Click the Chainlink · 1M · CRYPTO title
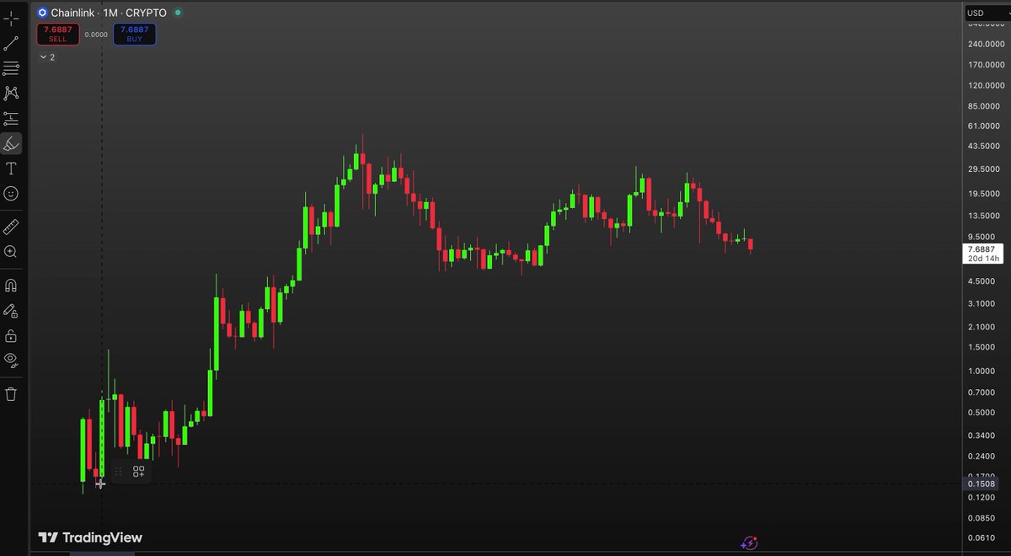This screenshot has width=1011, height=556. coord(109,13)
